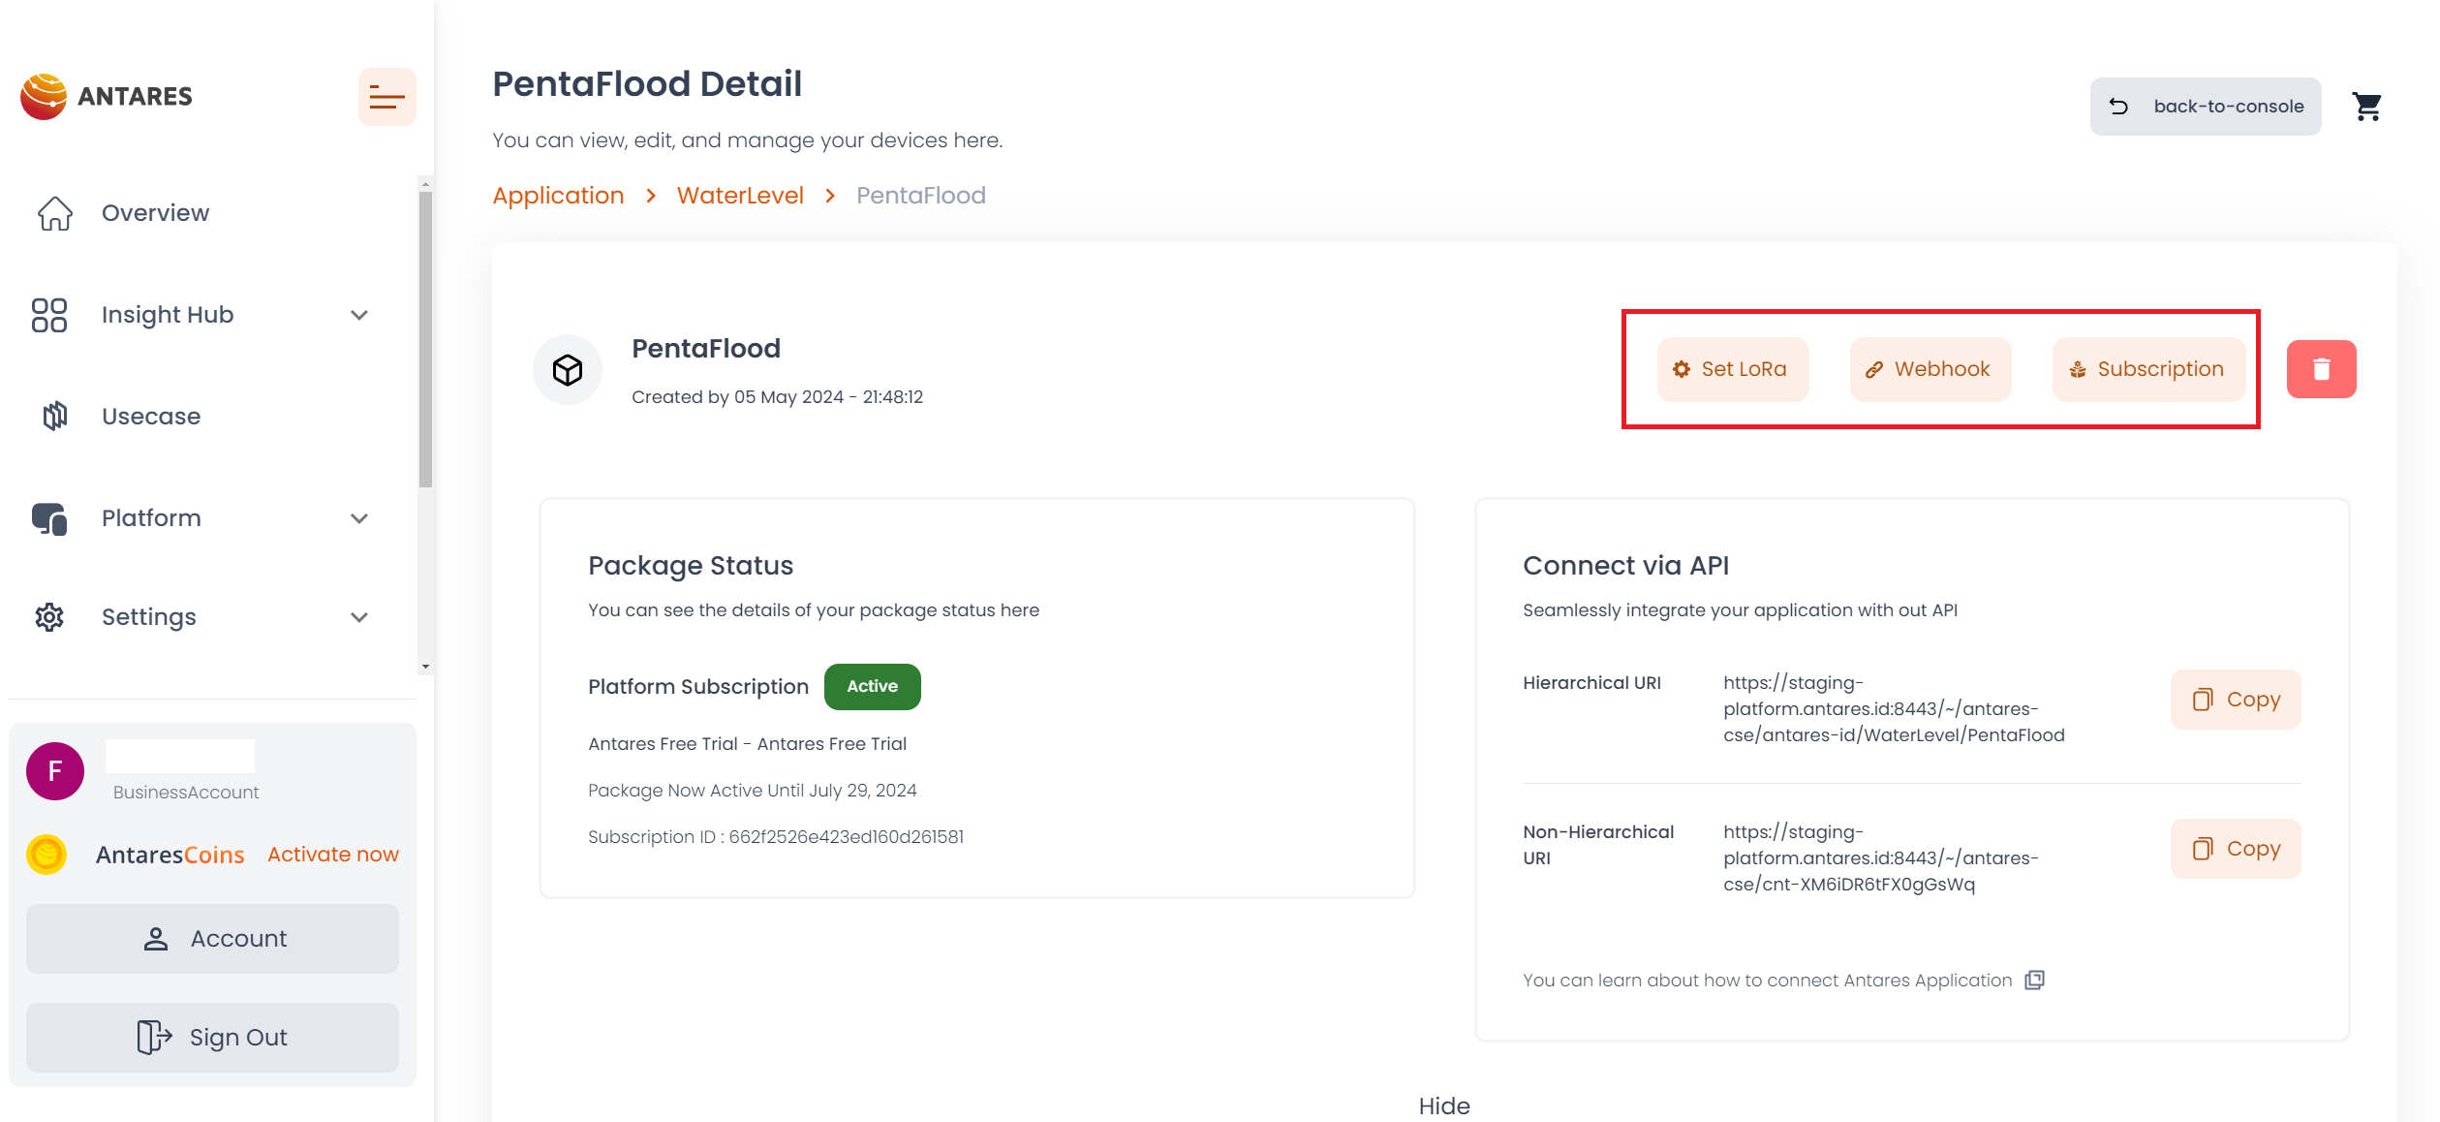Click the sidebar scrollbar down arrow
Screen dimensions: 2440x1122
coord(425,667)
